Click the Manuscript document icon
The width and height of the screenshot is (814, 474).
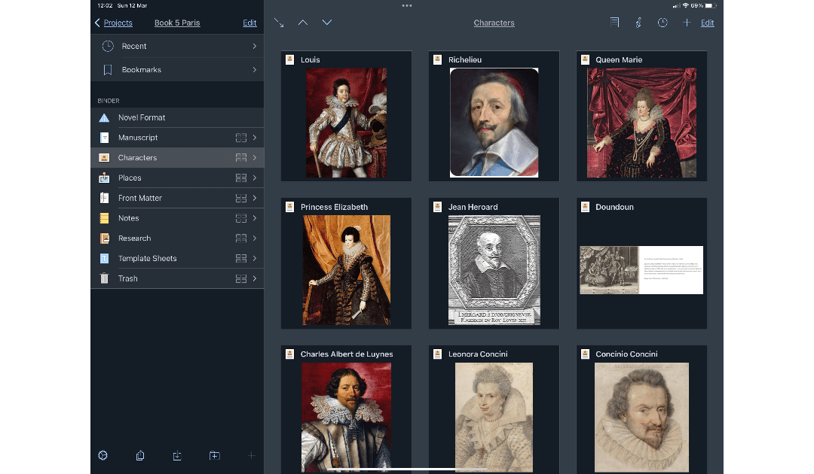point(104,138)
